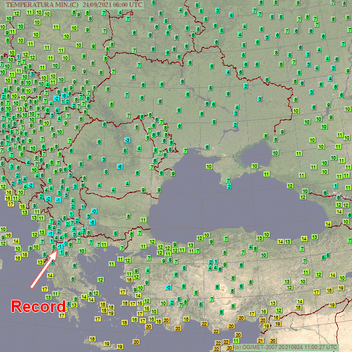
Task: Click the "7" marker on the Crimean peninsula
Action: (228, 180)
